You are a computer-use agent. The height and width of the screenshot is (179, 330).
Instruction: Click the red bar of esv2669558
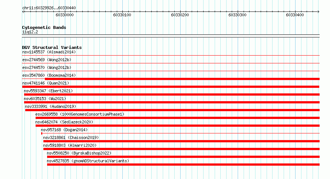[x=178, y=118]
